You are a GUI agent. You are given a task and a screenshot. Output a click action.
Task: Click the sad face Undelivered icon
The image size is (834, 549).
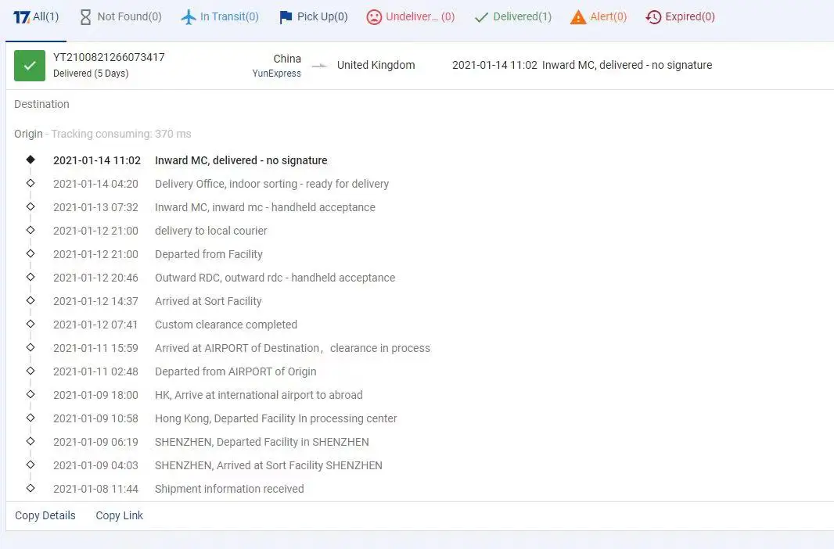coord(375,16)
